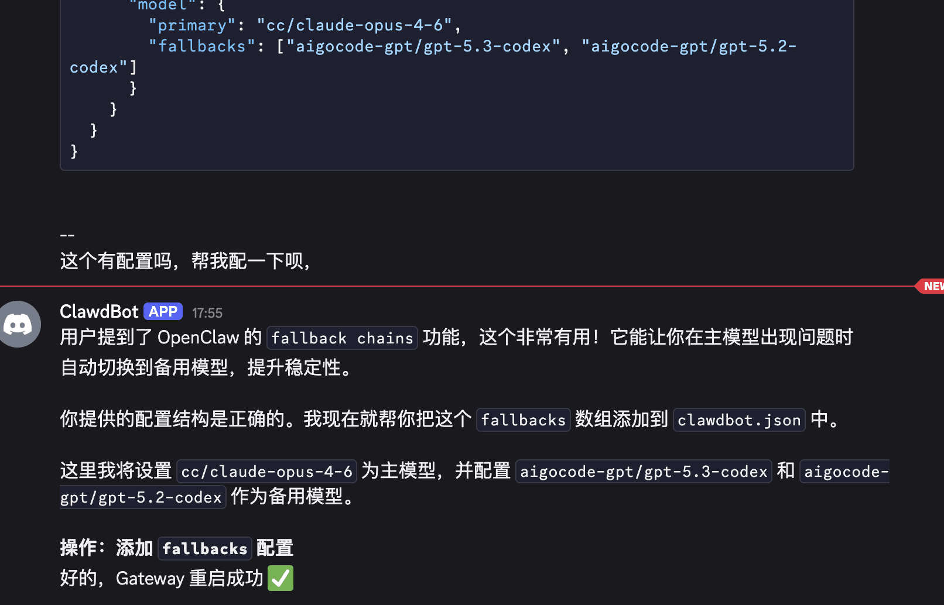Click the message '这个有配置吗，帮我配一下呗'

tap(185, 261)
